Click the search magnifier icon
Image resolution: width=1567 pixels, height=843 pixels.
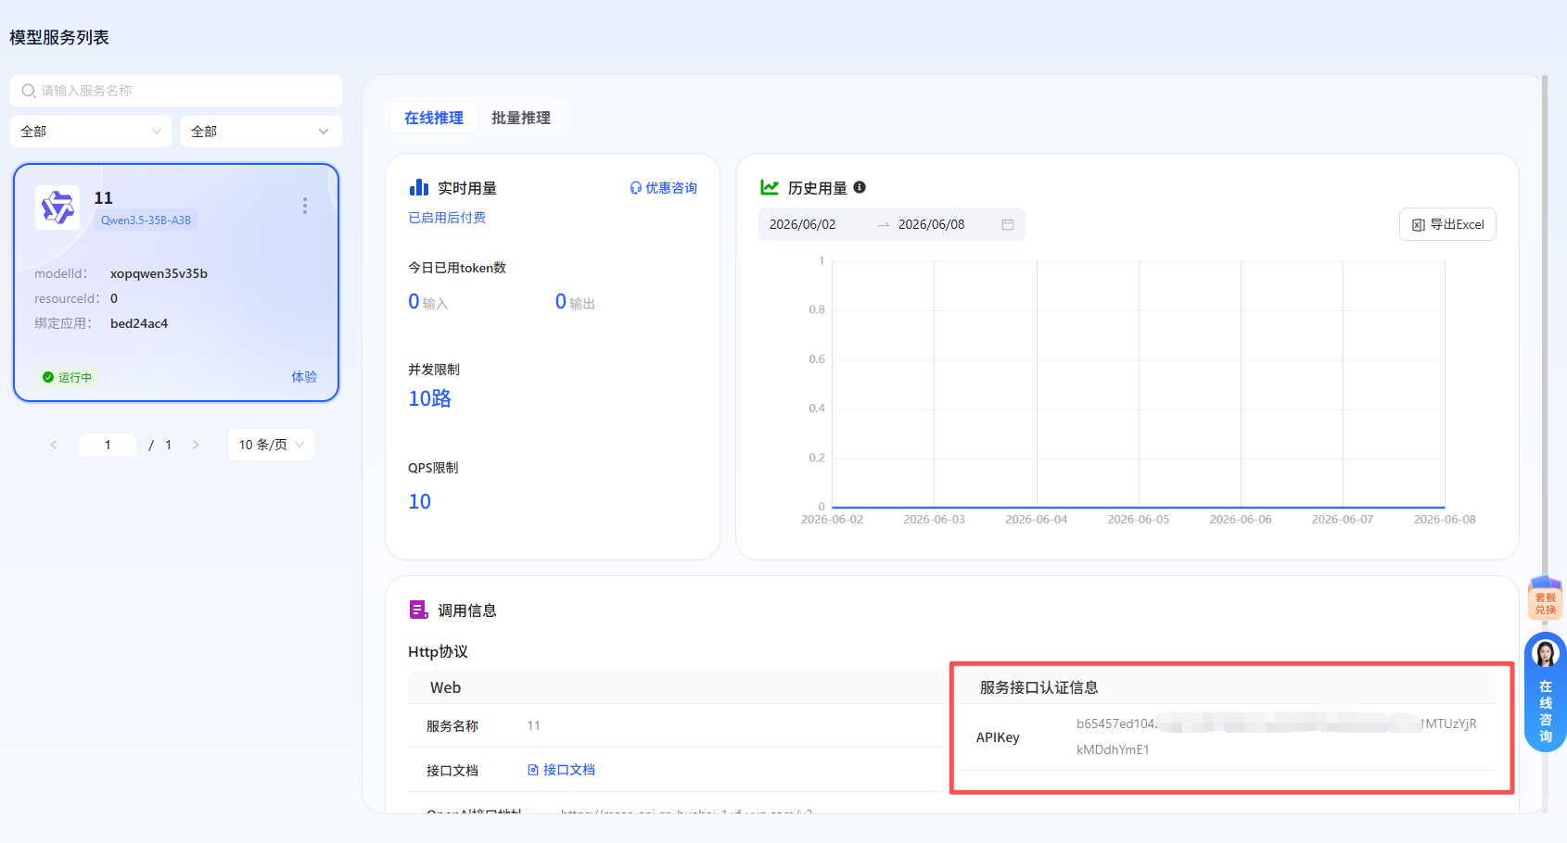tap(29, 91)
